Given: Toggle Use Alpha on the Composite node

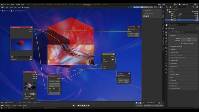Looking at the screenshot, I should coord(129,29).
